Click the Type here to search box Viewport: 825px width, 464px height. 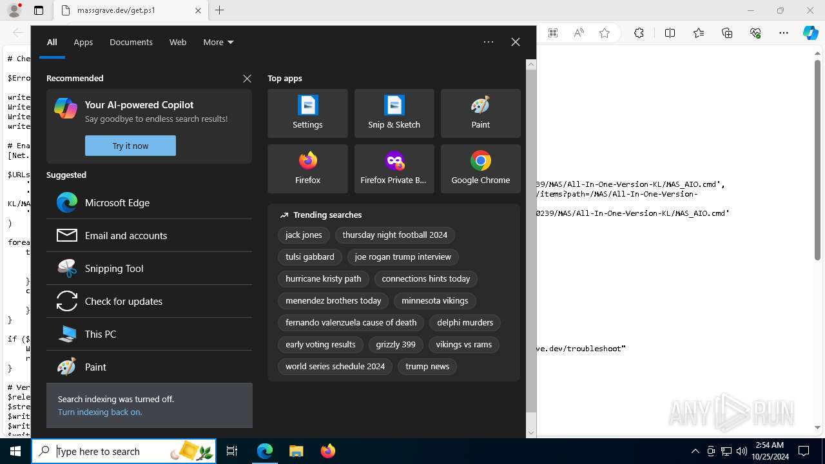(124, 451)
